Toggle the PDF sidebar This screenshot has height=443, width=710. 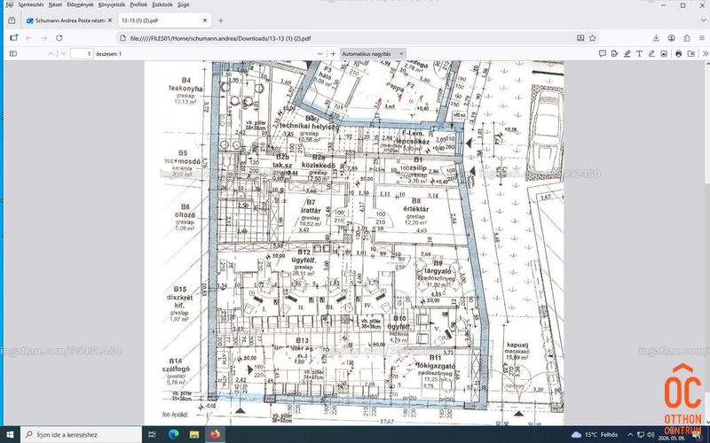click(x=13, y=54)
